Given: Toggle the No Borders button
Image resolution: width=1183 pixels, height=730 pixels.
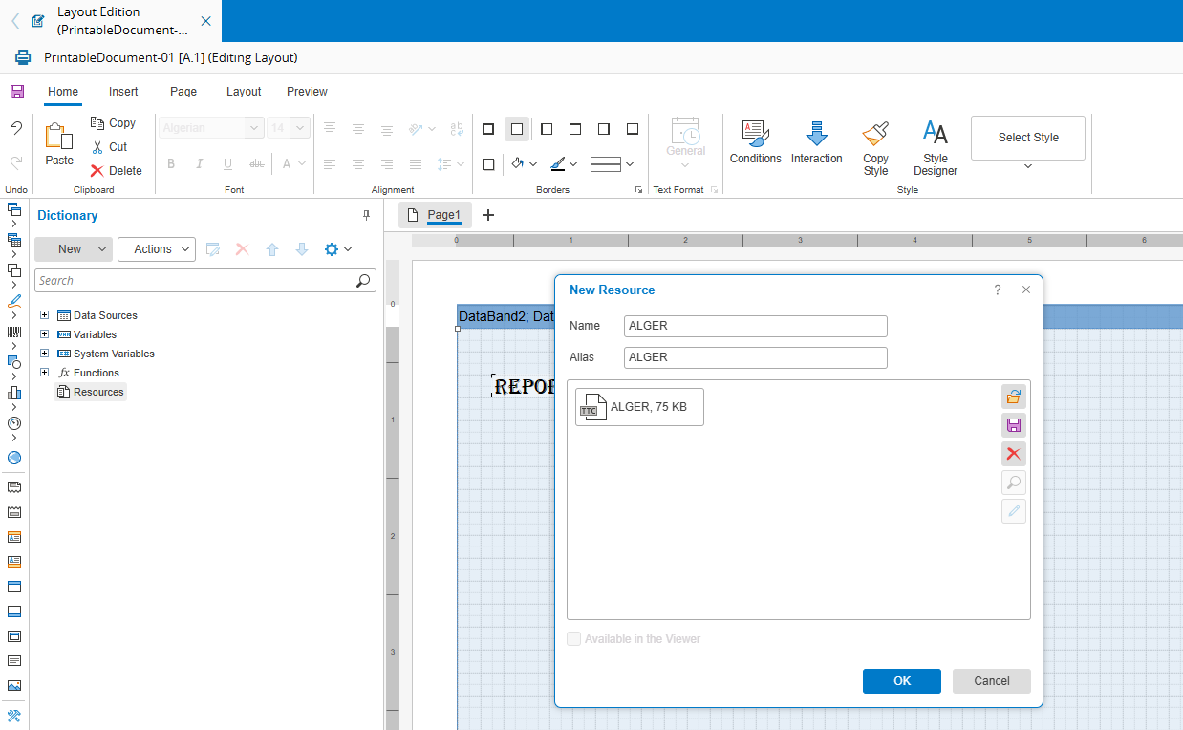Looking at the screenshot, I should click(517, 129).
